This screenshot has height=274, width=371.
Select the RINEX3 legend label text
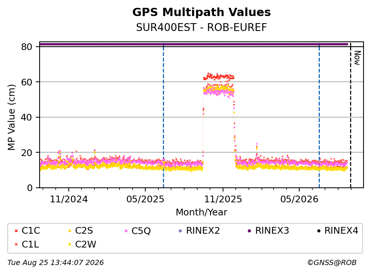[x=272, y=230]
